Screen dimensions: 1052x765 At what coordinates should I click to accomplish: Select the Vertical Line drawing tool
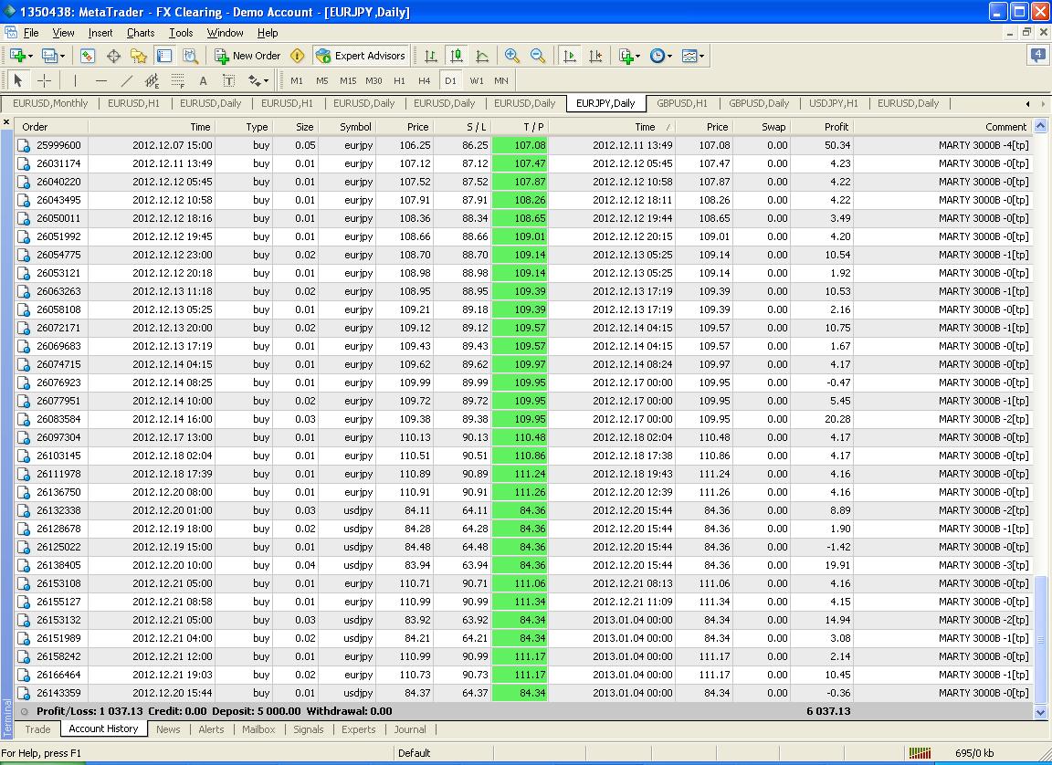[x=75, y=81]
